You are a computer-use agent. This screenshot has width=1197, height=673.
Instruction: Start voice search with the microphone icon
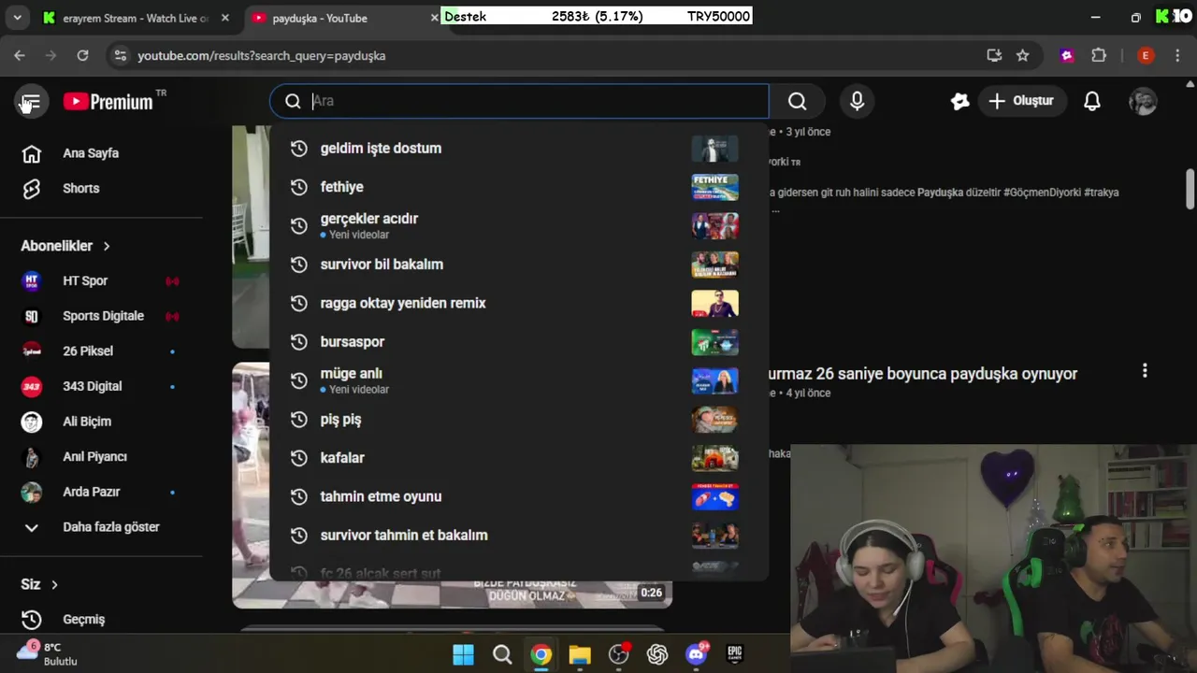[857, 101]
